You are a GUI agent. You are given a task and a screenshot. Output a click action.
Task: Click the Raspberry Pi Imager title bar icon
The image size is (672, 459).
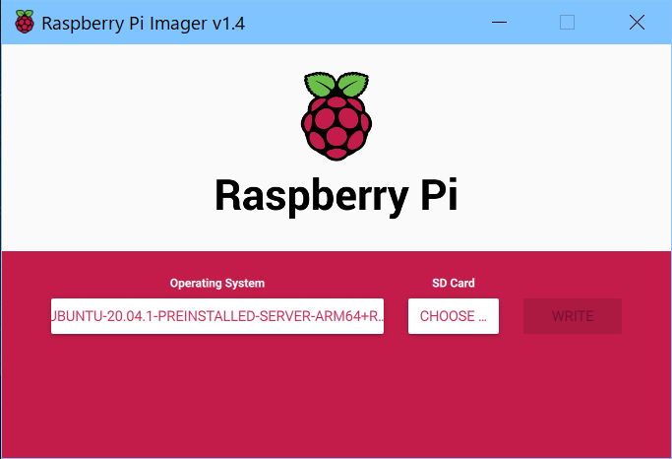coord(25,22)
